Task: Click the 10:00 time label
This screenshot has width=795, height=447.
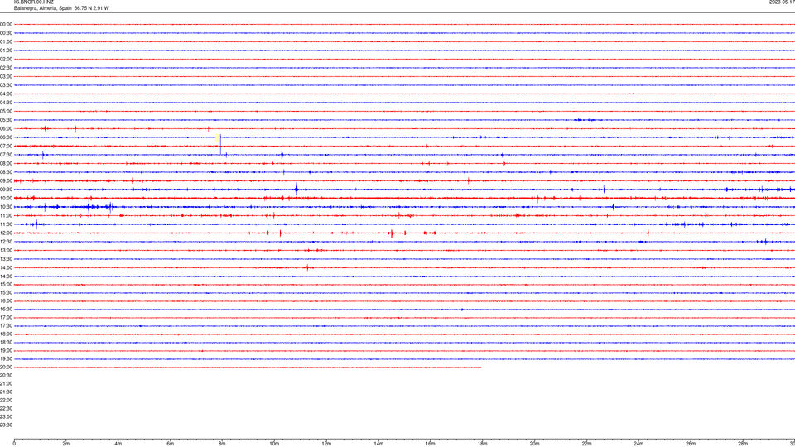Action: [6, 198]
